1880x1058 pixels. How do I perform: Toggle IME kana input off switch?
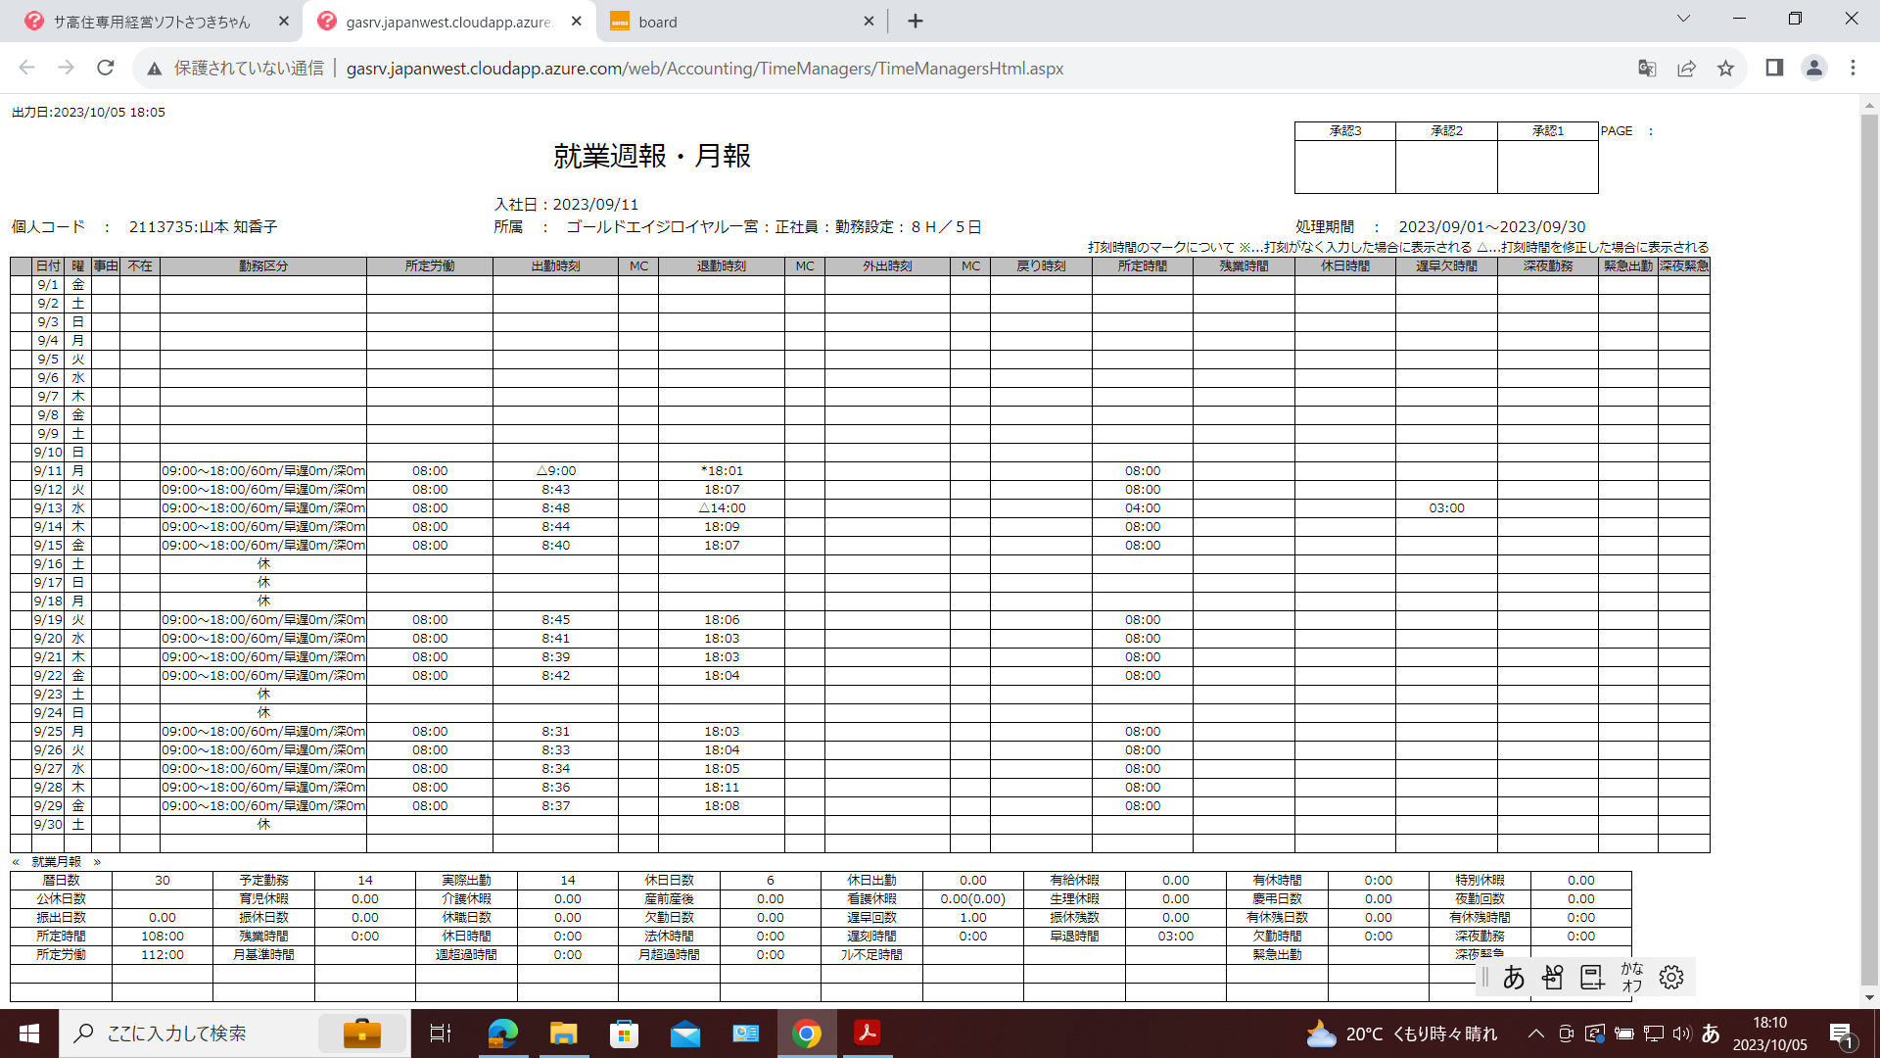pyautogui.click(x=1631, y=977)
